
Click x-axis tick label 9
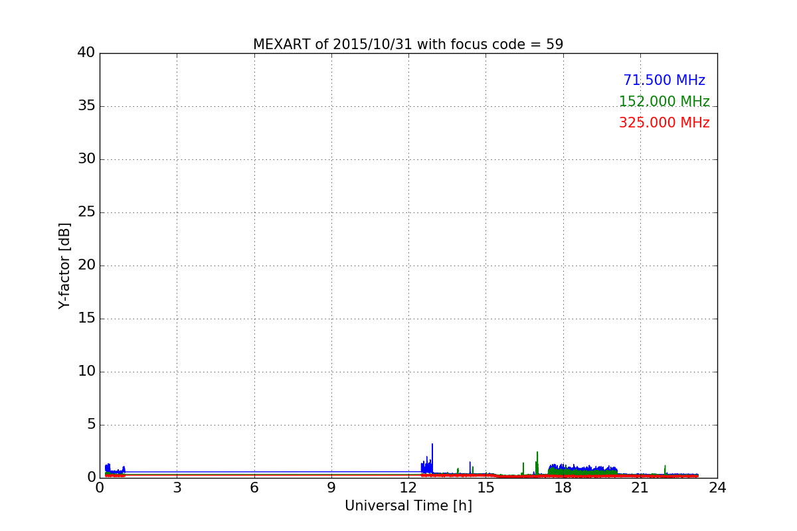(331, 489)
